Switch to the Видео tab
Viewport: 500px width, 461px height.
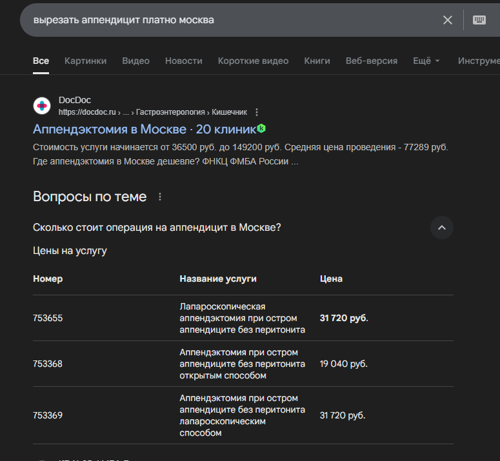[x=135, y=61]
